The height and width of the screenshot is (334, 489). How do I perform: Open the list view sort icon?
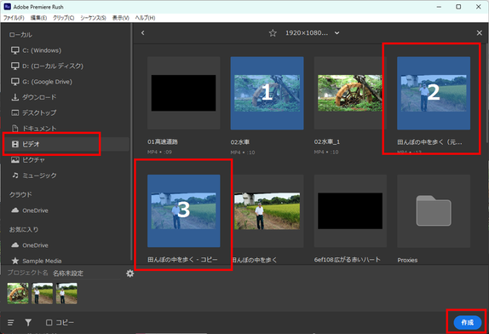click(x=10, y=322)
